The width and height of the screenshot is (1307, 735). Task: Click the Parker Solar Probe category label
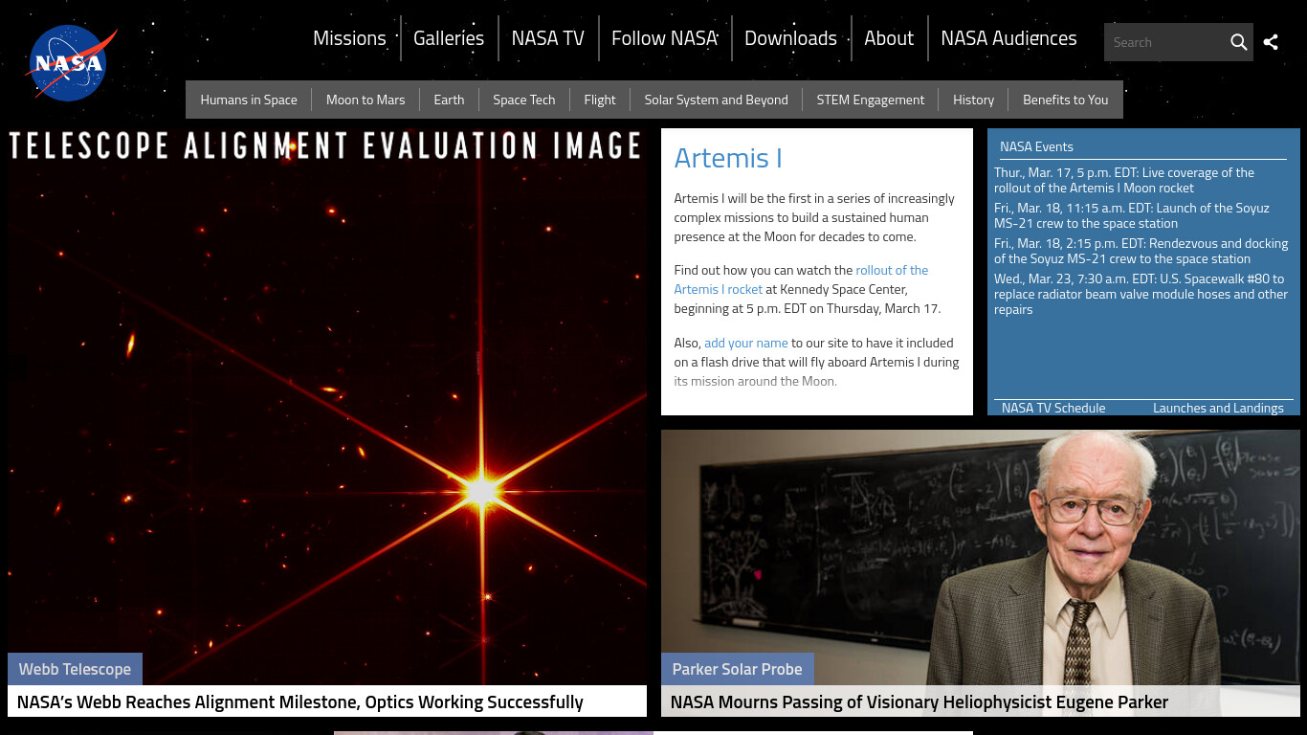coord(737,669)
